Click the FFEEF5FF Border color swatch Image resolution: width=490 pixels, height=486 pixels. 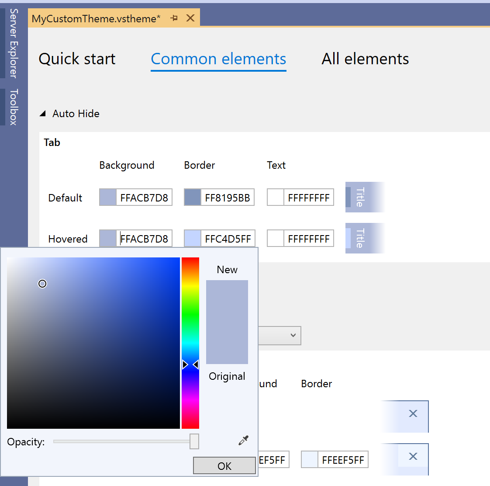(310, 460)
